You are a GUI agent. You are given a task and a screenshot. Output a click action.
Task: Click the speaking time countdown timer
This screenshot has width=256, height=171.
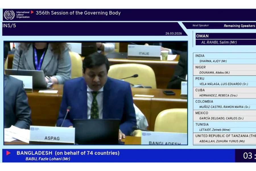(x=247, y=156)
